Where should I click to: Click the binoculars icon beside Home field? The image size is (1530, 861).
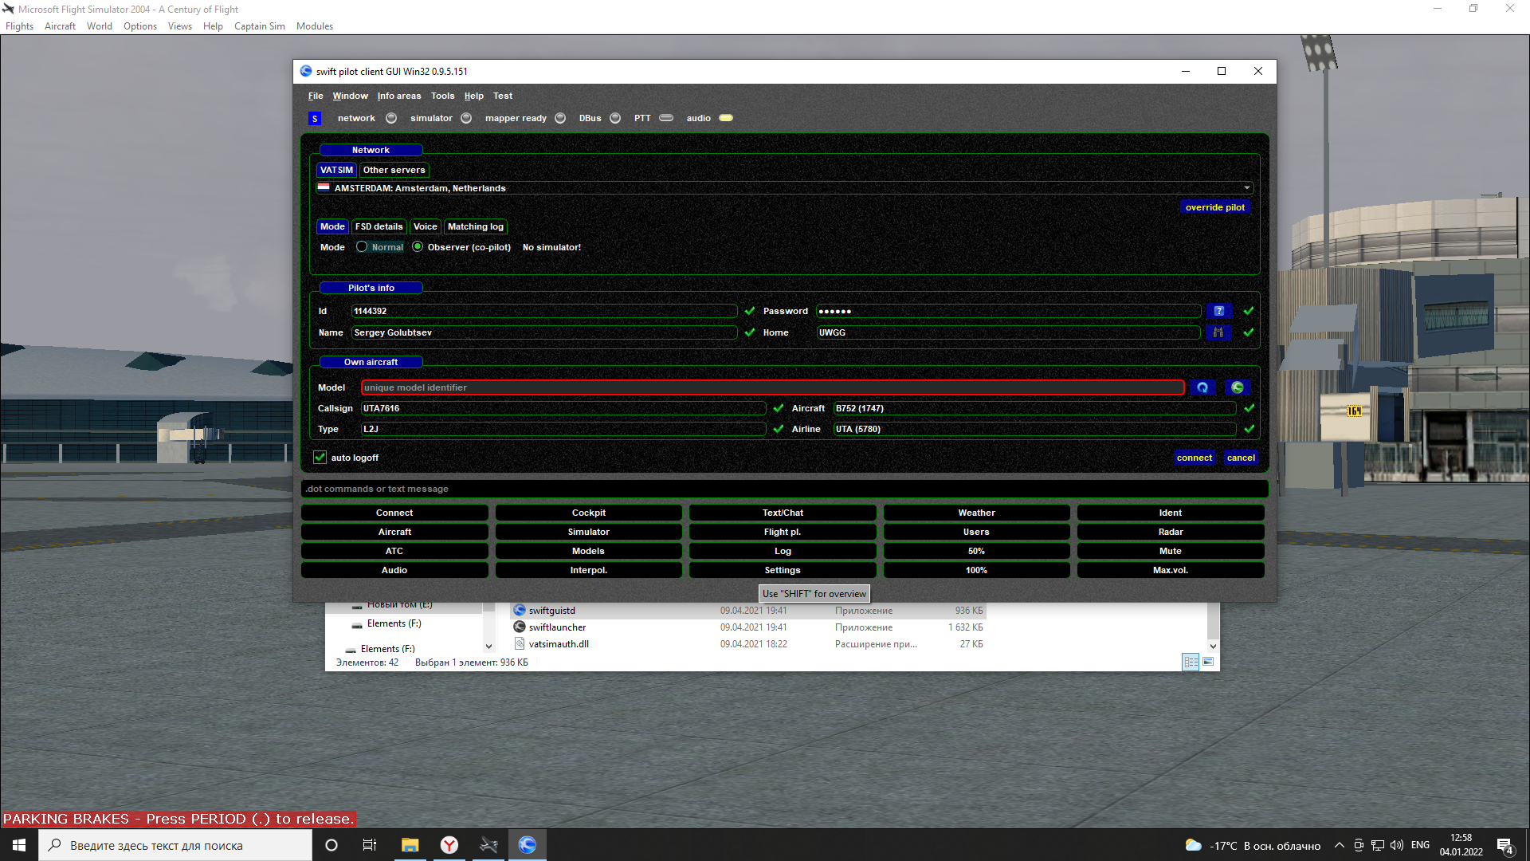(x=1218, y=332)
